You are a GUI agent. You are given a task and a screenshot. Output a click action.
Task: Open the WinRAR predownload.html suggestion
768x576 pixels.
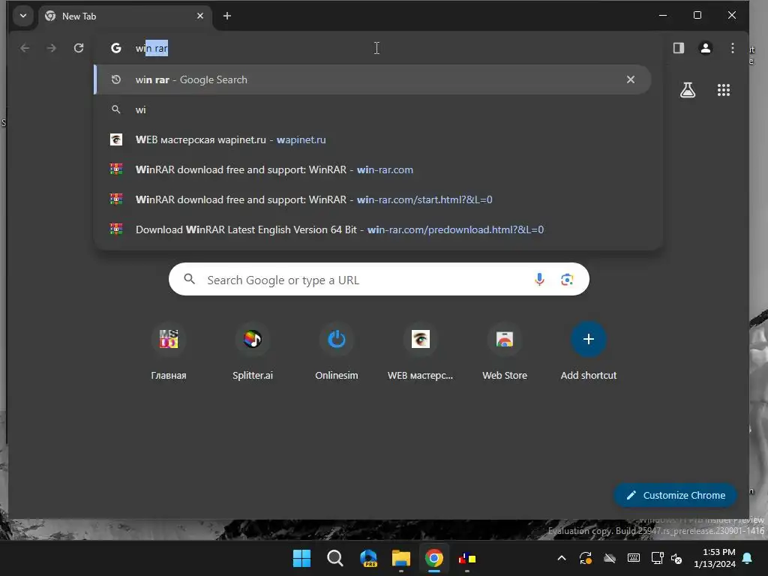(x=373, y=229)
